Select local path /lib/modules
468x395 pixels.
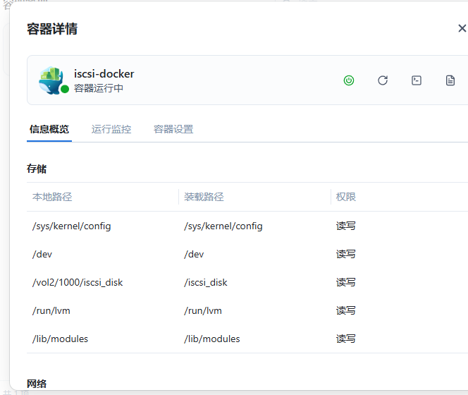tap(61, 339)
